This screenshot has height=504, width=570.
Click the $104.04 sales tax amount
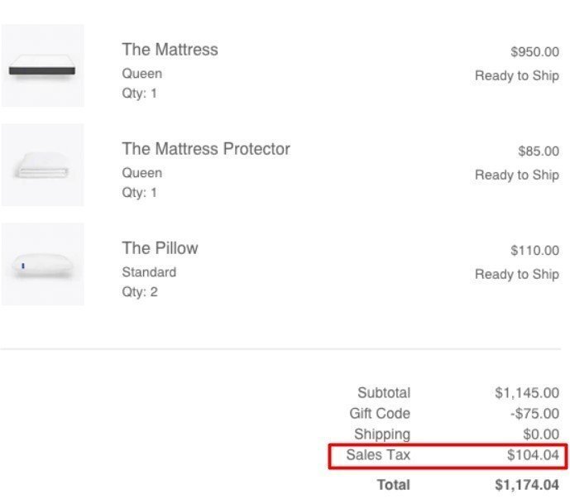(x=533, y=455)
